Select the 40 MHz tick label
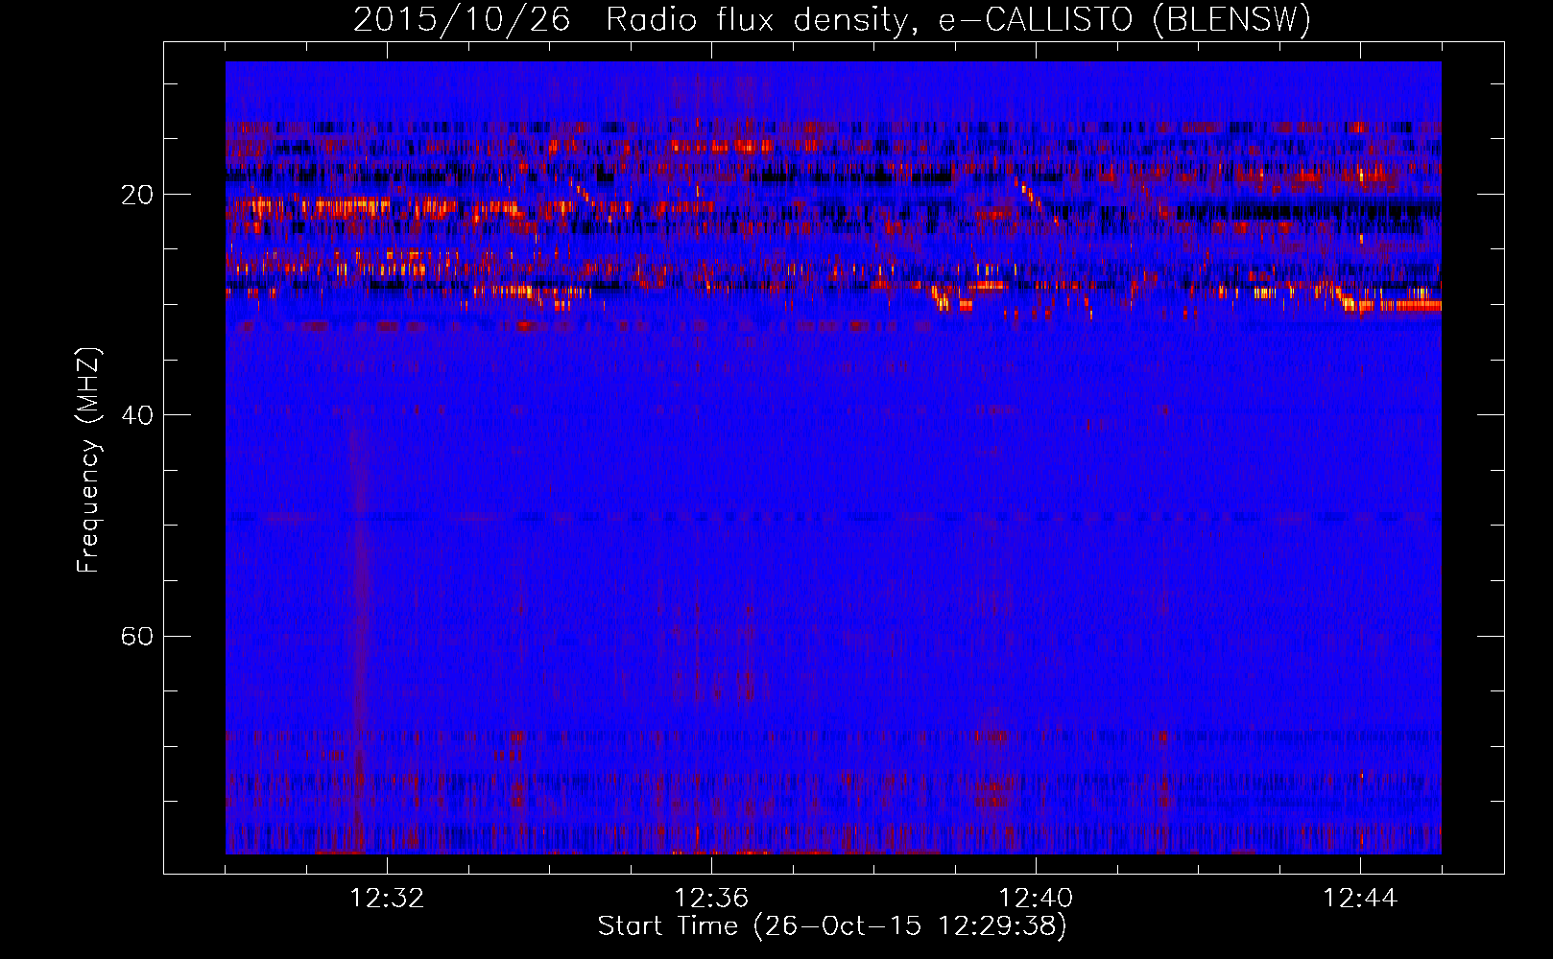The width and height of the screenshot is (1553, 959). point(136,415)
